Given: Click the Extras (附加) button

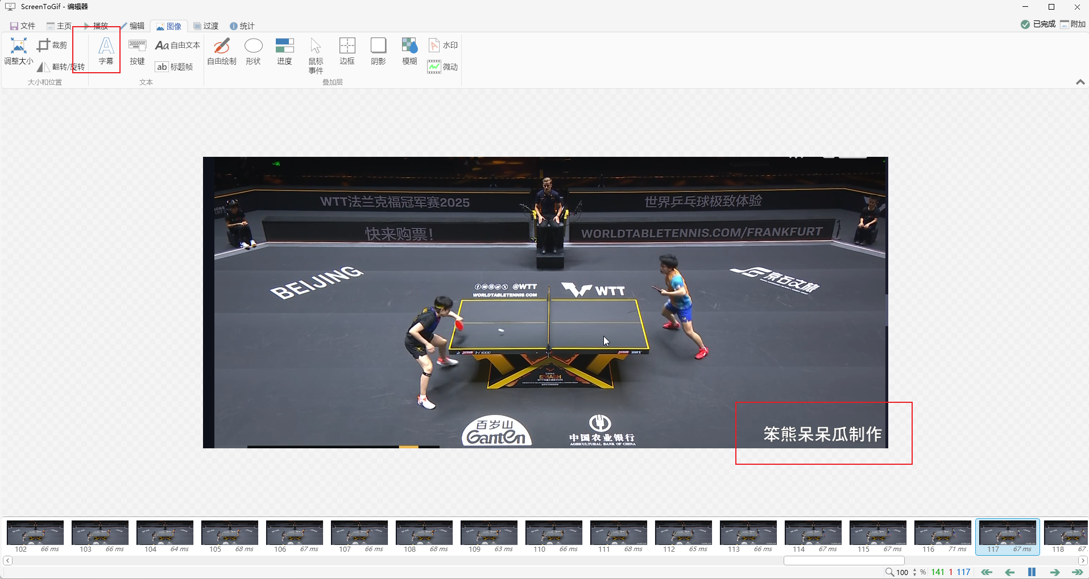Looking at the screenshot, I should 1073,24.
